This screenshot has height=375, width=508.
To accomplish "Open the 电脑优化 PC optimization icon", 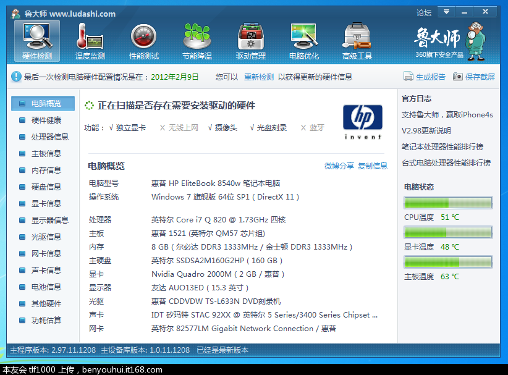I will (x=304, y=41).
